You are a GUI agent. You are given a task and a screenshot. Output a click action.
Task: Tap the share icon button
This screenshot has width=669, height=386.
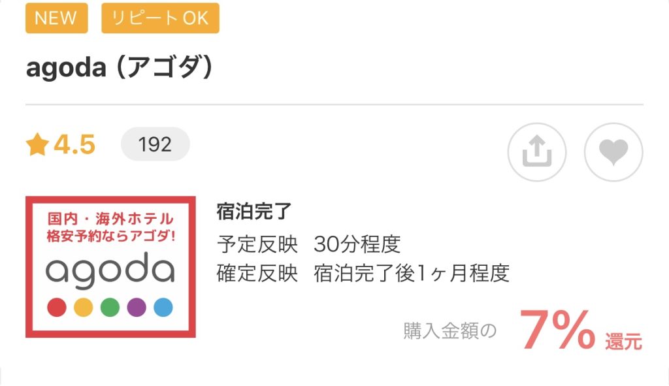click(537, 152)
